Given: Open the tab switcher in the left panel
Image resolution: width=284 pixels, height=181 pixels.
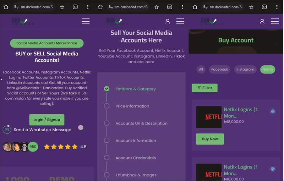Looking at the screenshot, I should (x=75, y=7).
